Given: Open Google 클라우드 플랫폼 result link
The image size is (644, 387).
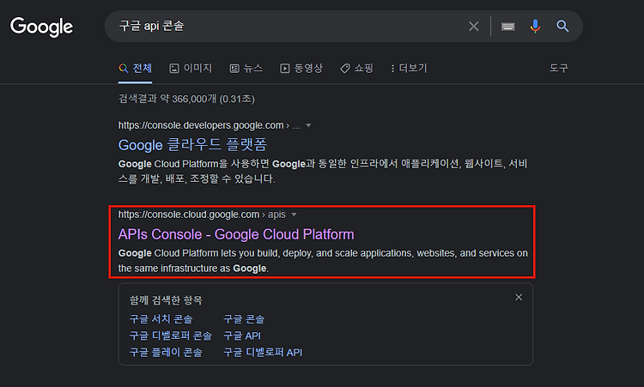Looking at the screenshot, I should tap(192, 144).
